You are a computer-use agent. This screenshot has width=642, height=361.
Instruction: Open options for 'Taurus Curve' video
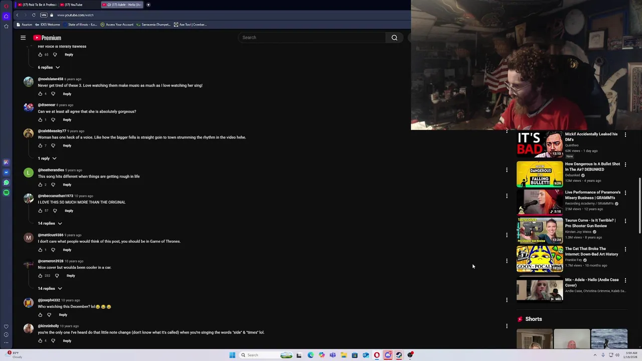click(625, 221)
